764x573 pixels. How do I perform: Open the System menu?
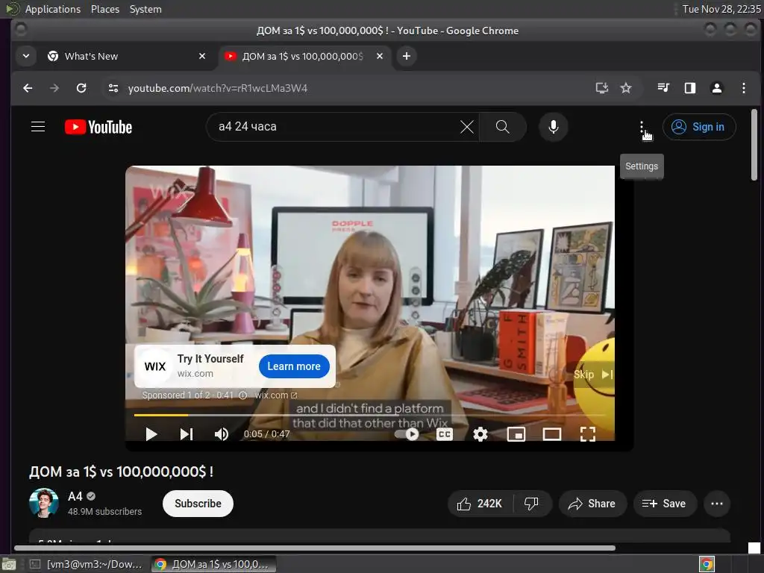[x=145, y=9]
